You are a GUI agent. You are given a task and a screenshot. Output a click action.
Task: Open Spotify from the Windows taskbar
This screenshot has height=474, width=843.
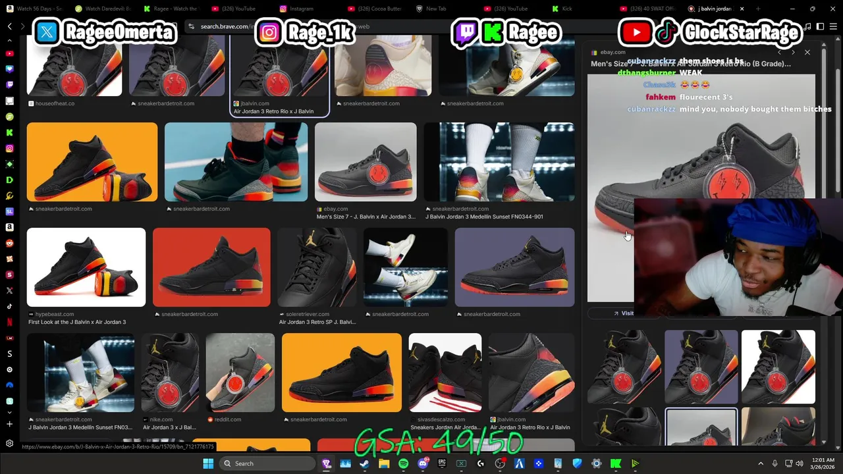403,463
